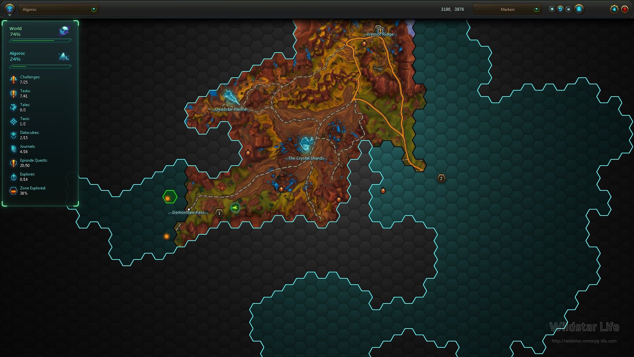The width and height of the screenshot is (634, 357).
Task: Select the Zone Explored hexagon icon
Action: click(13, 191)
